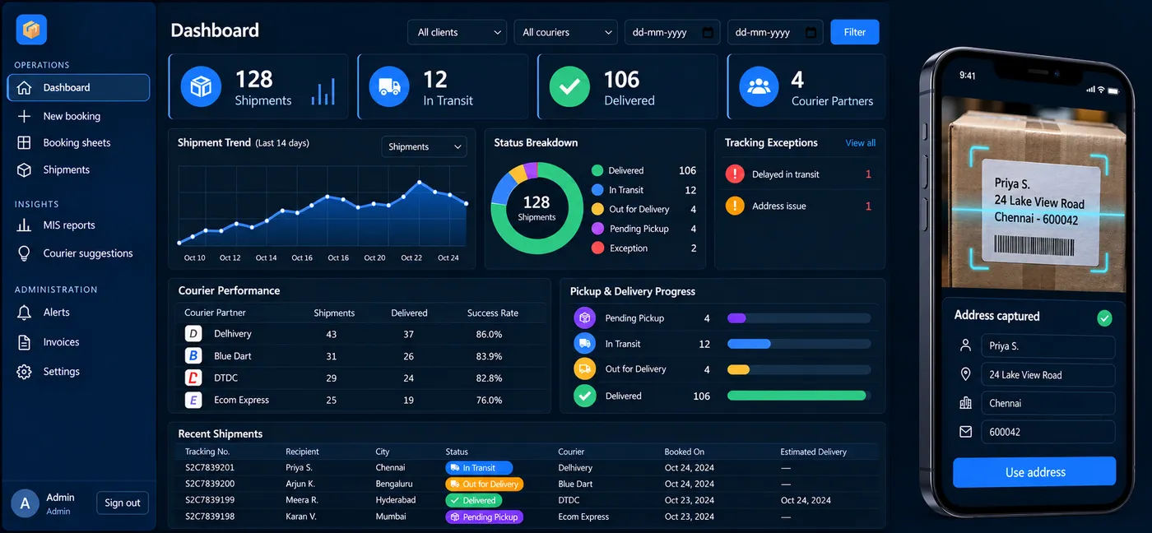Click tracking number S2C7839198

click(x=210, y=517)
